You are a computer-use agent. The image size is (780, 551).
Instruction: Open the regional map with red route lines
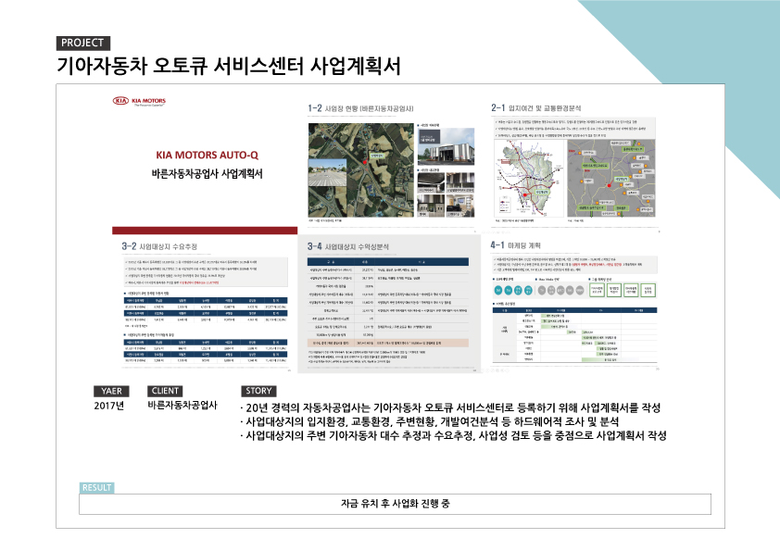(529, 178)
